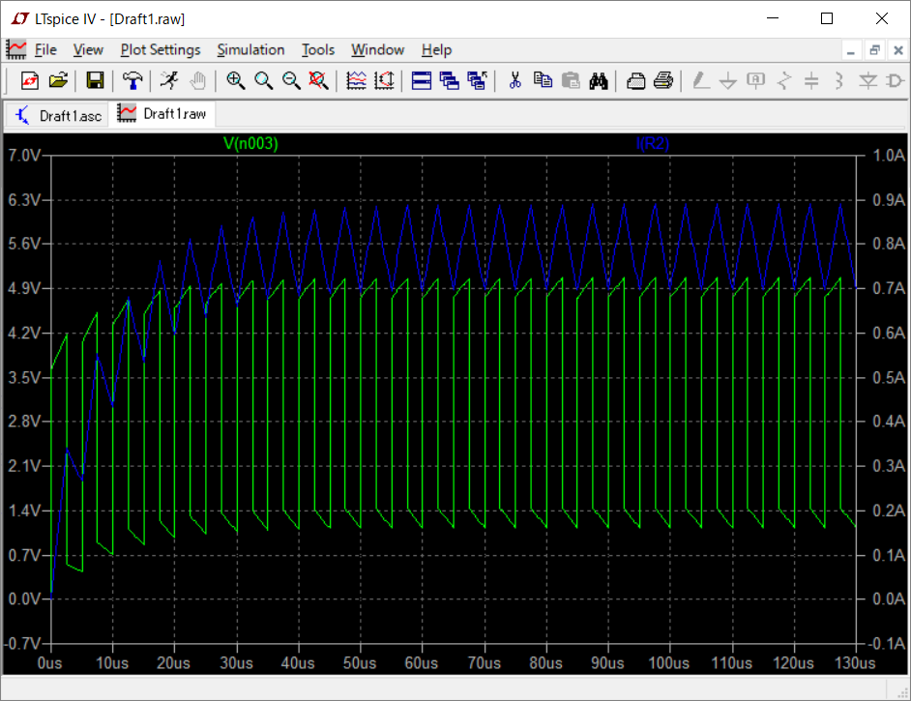
Task: Click the 0.5A right axis label
Action: (x=889, y=377)
